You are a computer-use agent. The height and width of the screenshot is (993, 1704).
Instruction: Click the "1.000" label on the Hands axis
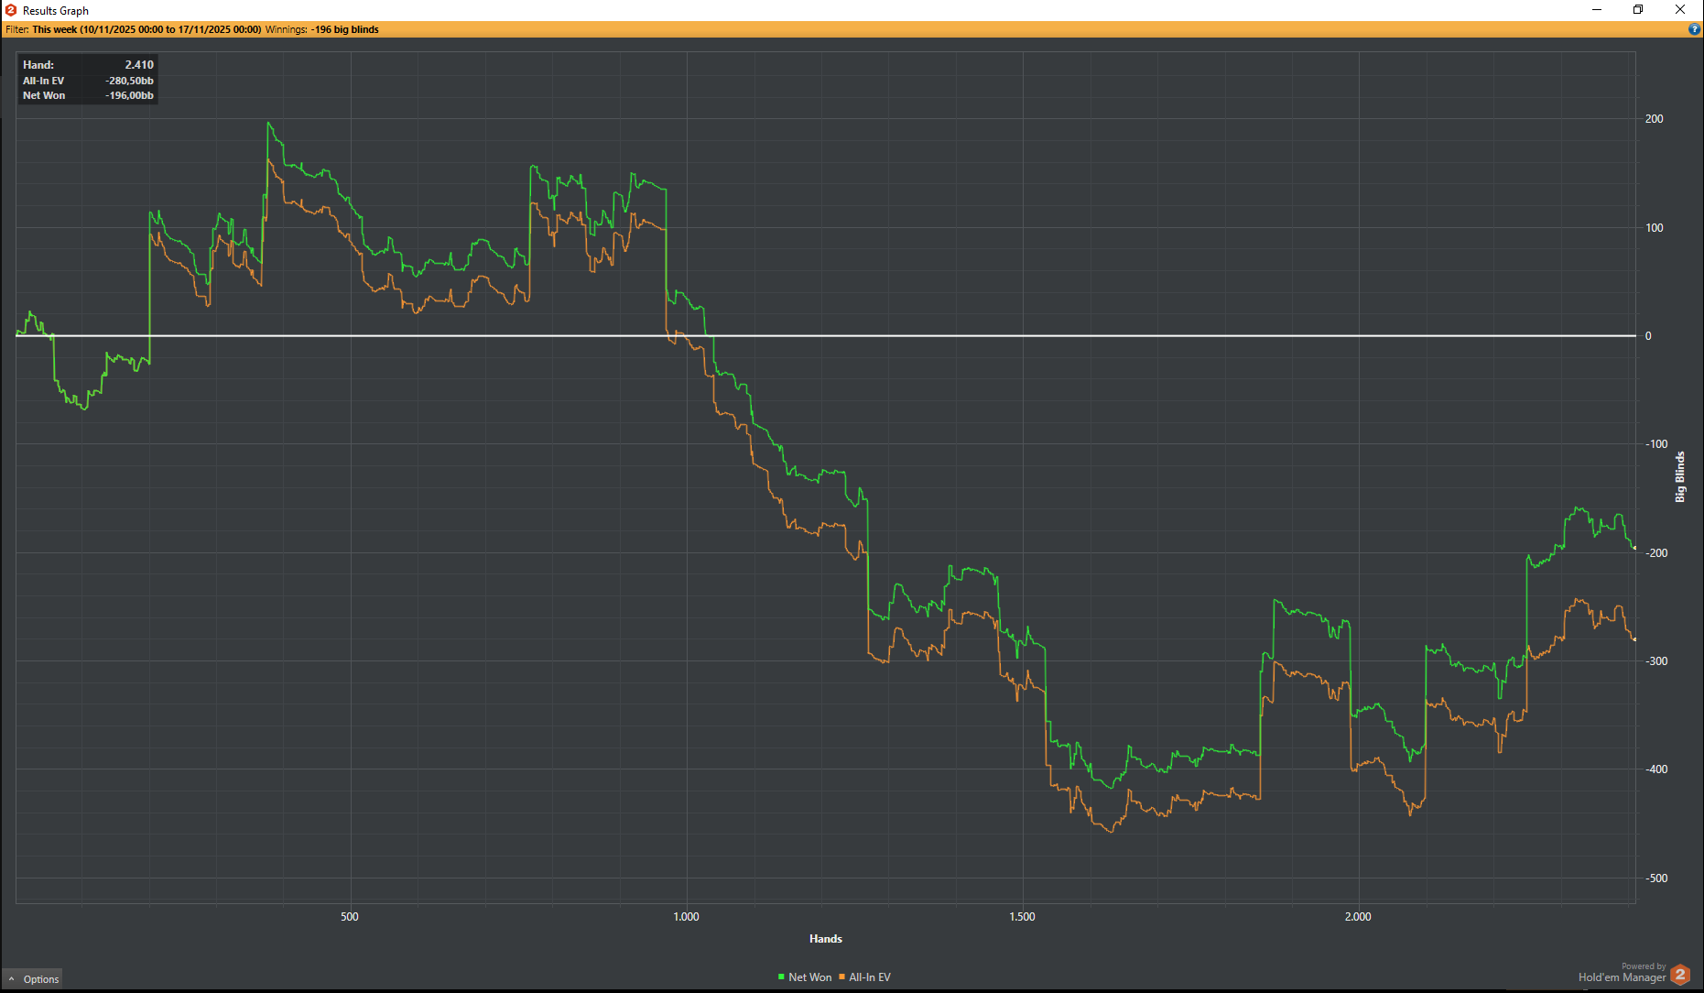686,917
